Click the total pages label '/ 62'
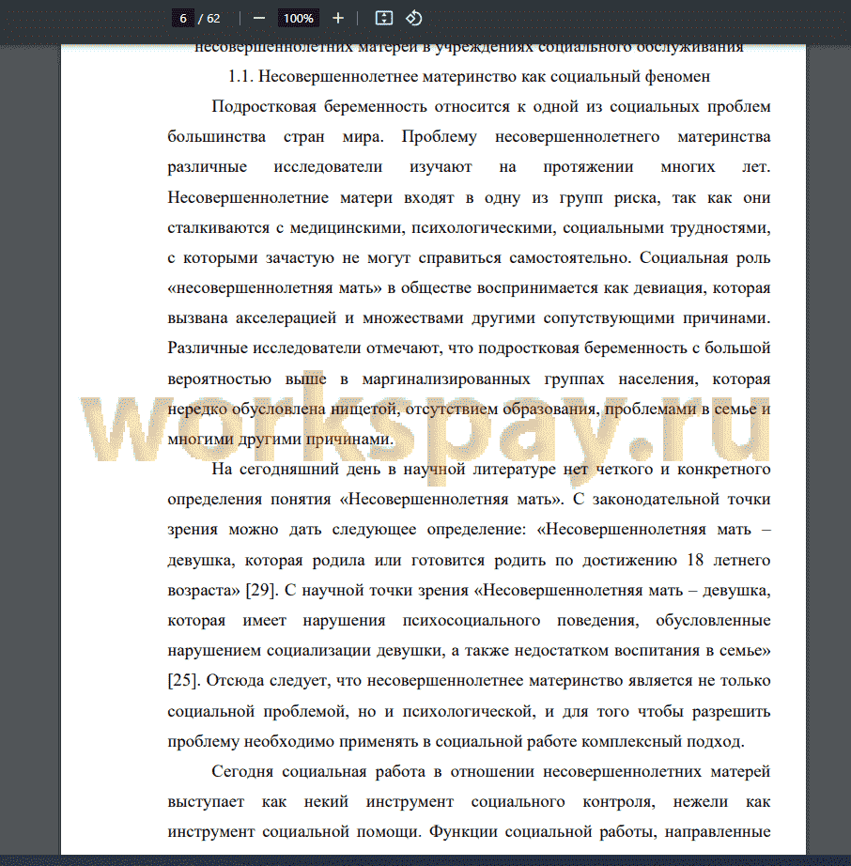This screenshot has width=851, height=866. 209,18
